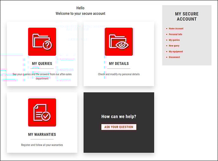Open Personal Info sidebar link
218x161 pixels.
click(x=176, y=34)
